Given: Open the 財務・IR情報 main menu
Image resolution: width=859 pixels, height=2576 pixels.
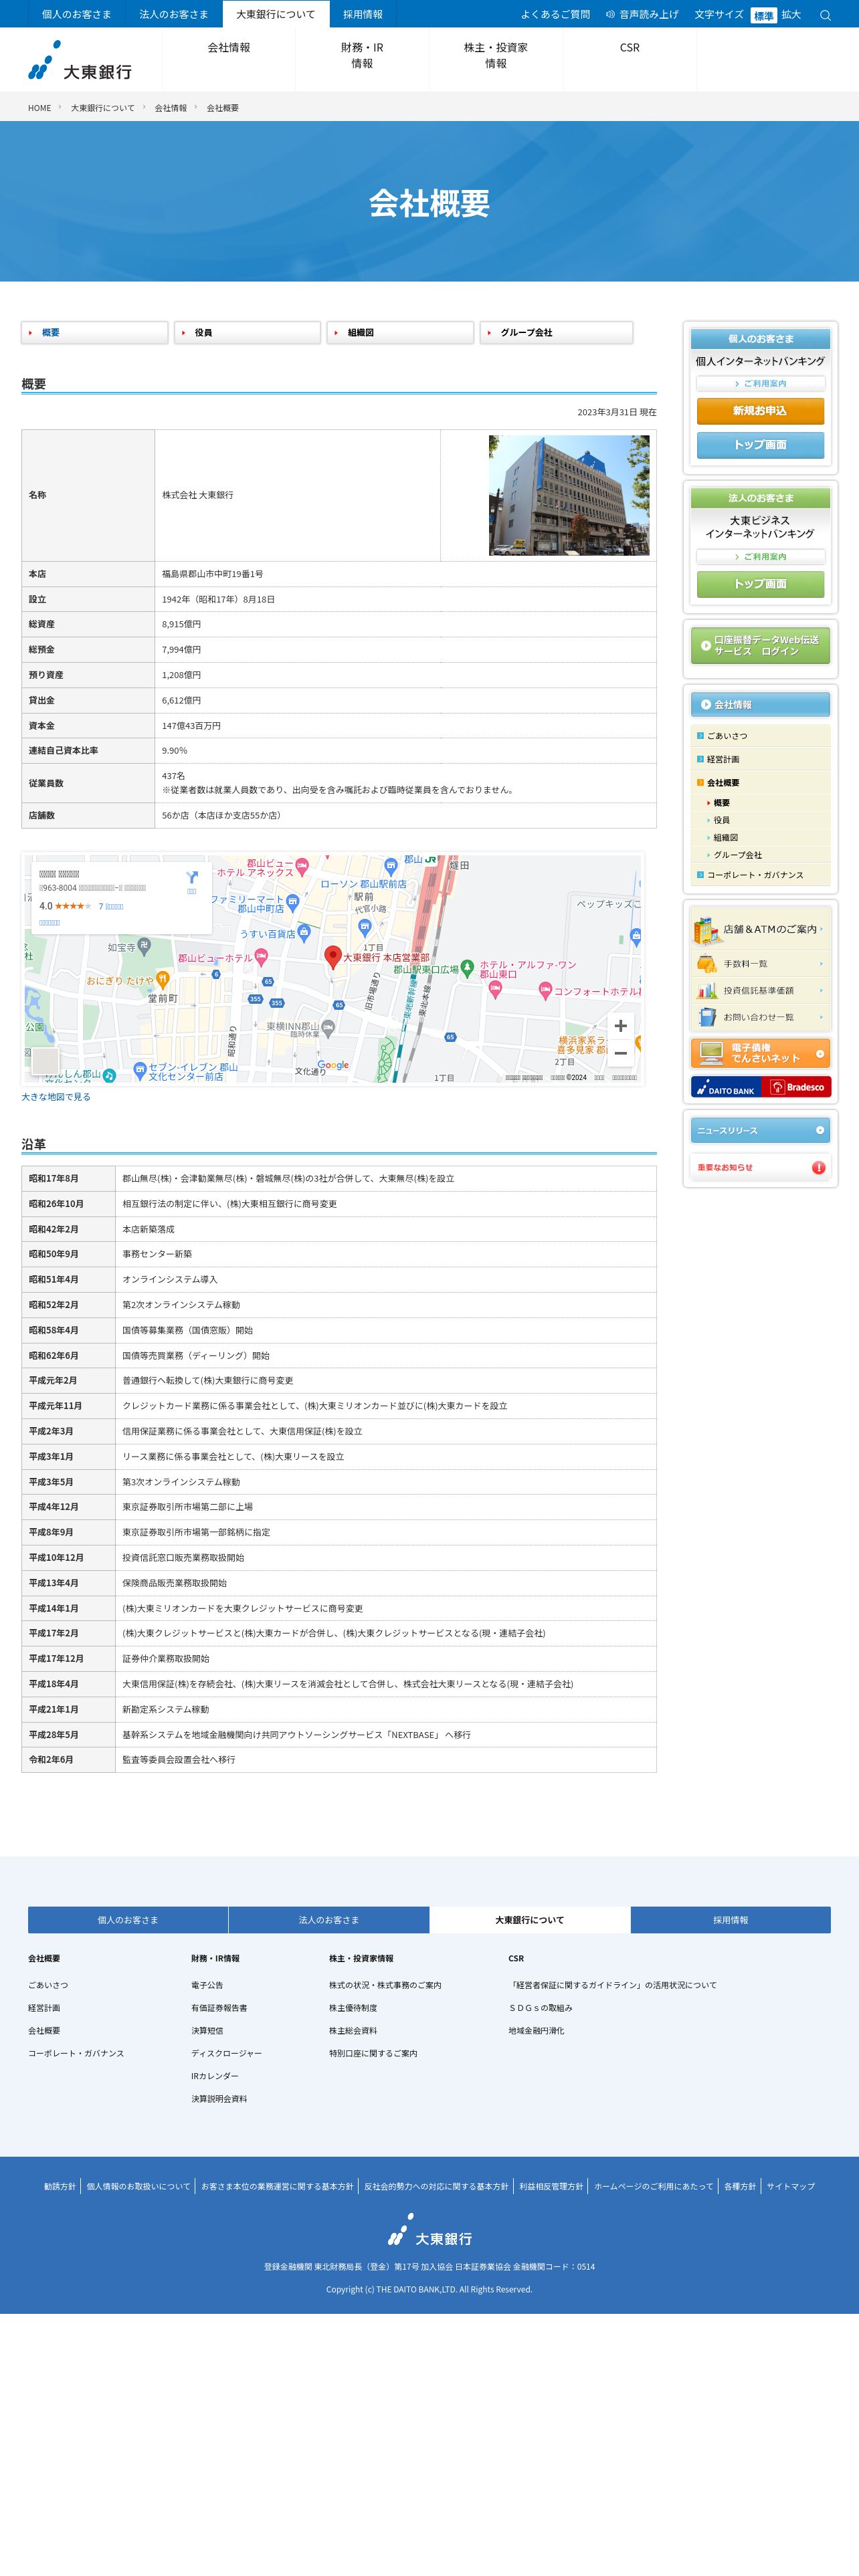Looking at the screenshot, I should (362, 59).
